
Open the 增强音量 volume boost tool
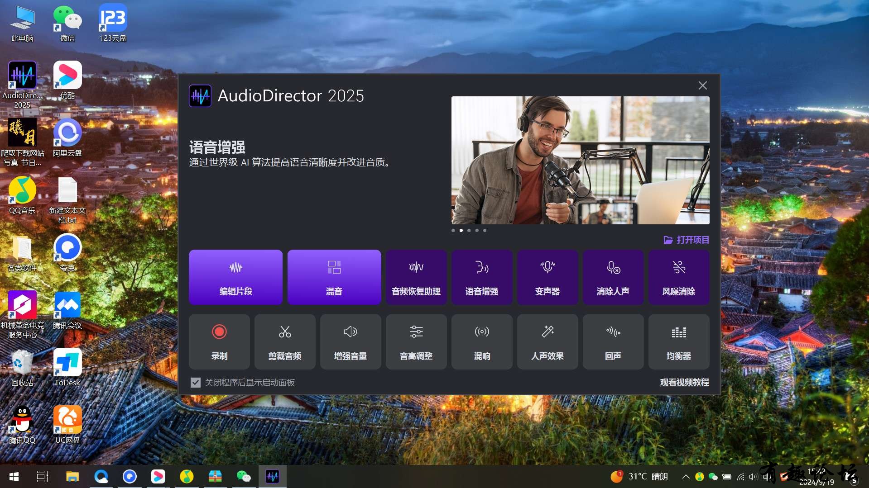click(350, 342)
